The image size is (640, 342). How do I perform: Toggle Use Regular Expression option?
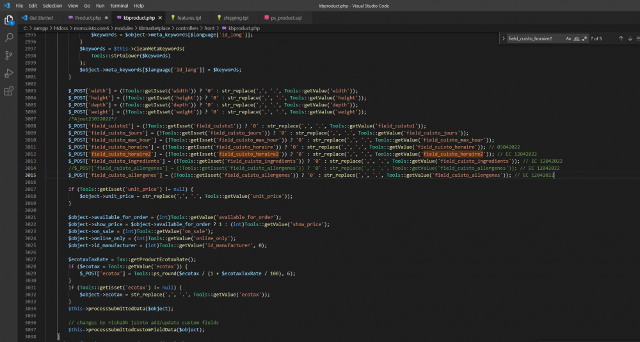585,38
